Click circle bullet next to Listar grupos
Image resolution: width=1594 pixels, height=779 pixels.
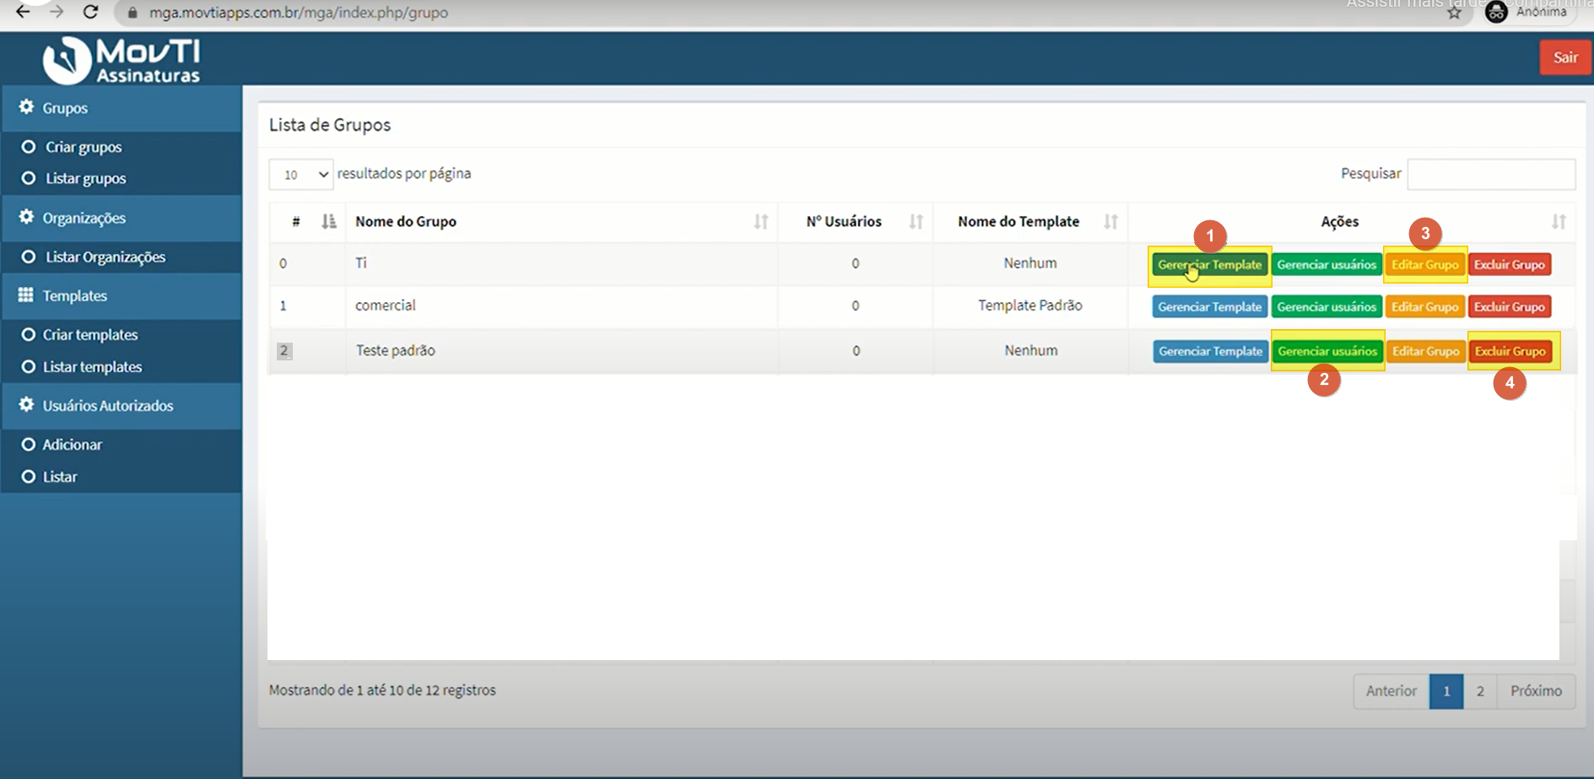point(29,178)
